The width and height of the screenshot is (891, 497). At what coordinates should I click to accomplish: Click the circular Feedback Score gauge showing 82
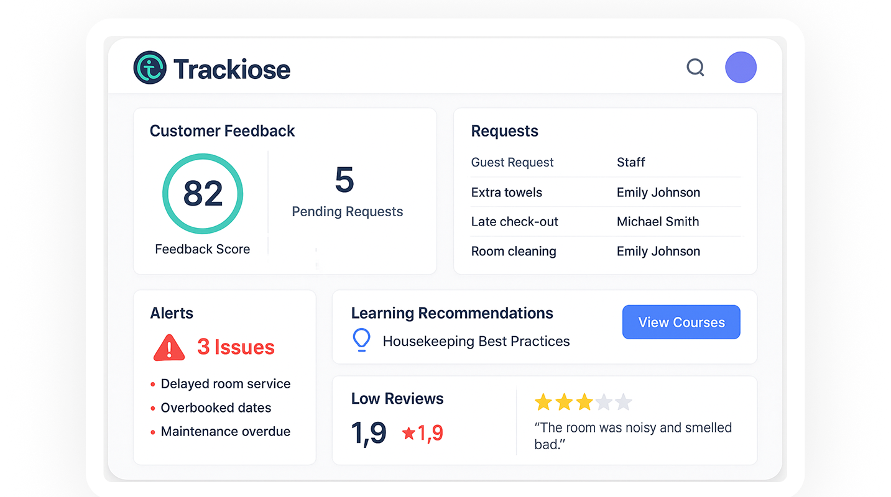coord(203,194)
